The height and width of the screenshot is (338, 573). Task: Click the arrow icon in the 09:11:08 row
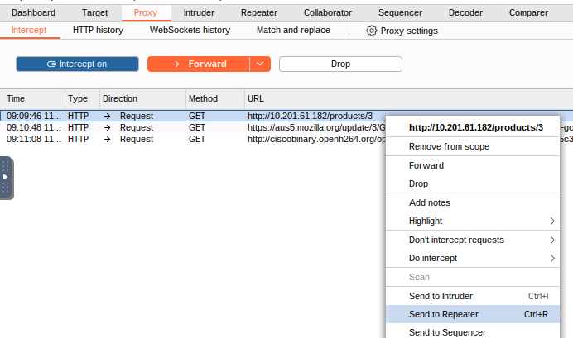click(107, 140)
